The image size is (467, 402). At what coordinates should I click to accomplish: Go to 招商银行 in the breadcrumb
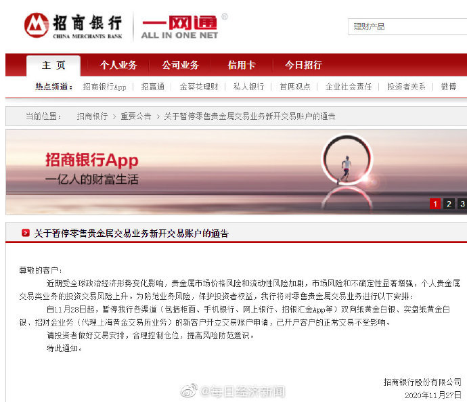(92, 116)
